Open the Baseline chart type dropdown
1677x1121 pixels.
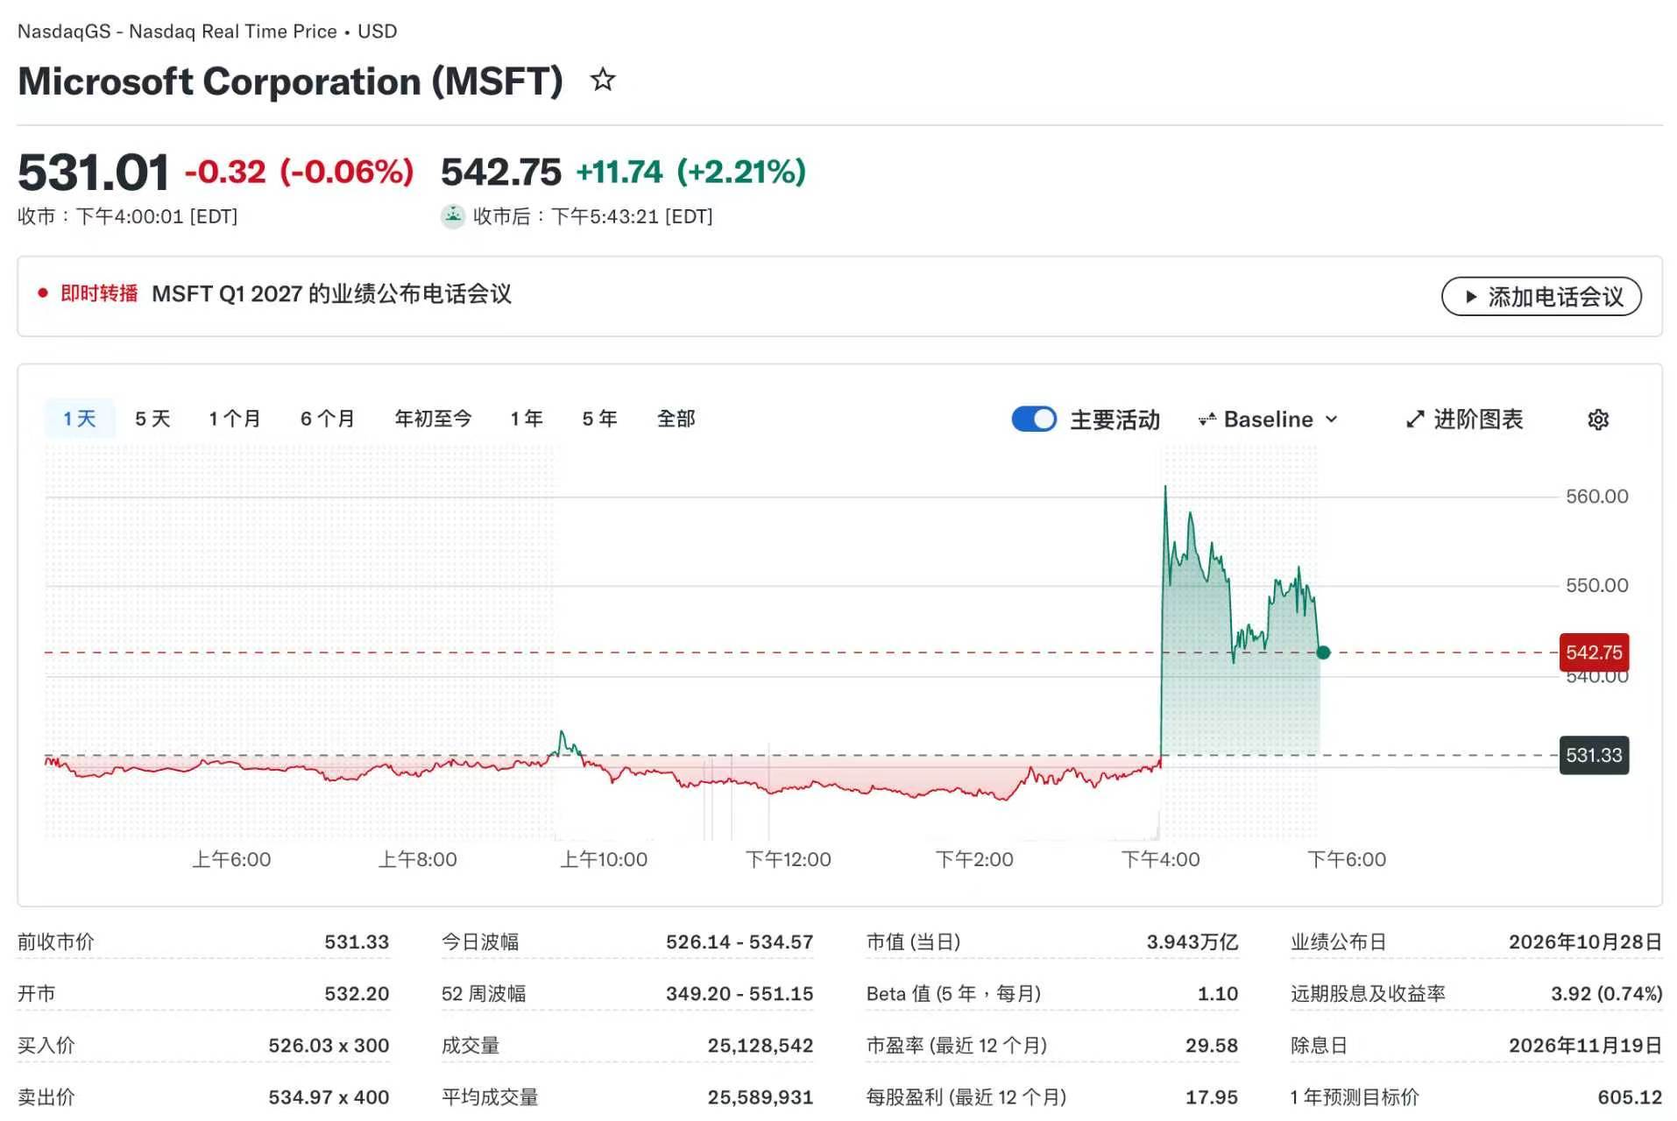pos(1268,419)
